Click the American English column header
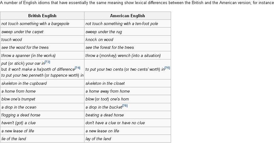Viewport: 274px width, 143px height. (x=127, y=16)
